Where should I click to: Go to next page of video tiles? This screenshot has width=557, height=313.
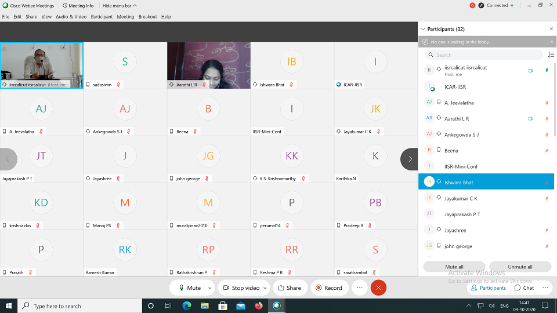pyautogui.click(x=410, y=159)
